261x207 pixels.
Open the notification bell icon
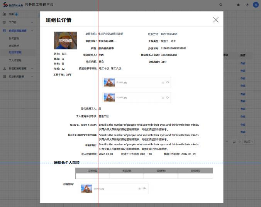238,5
